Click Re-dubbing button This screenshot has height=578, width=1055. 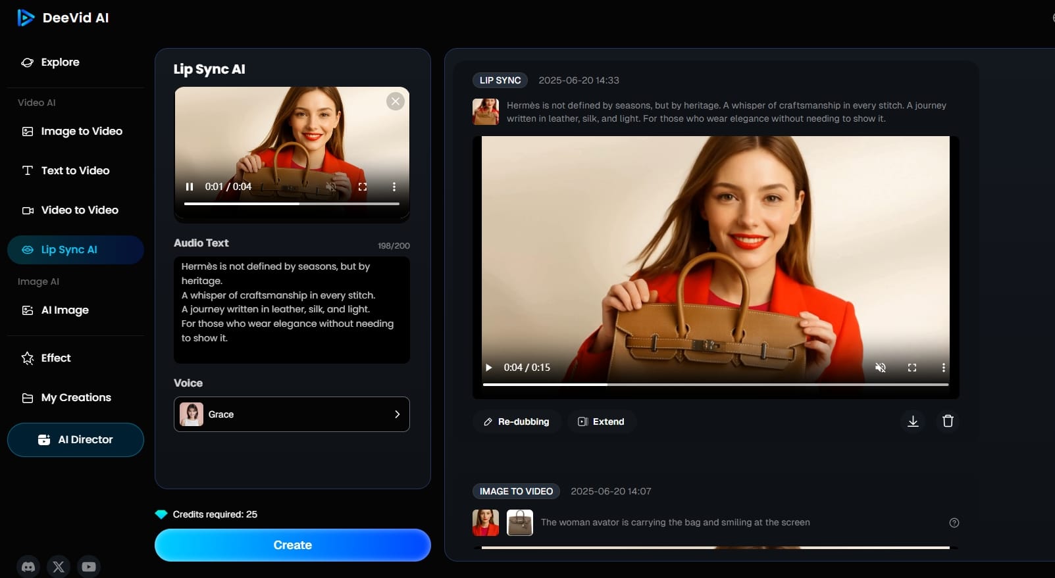[x=517, y=421]
